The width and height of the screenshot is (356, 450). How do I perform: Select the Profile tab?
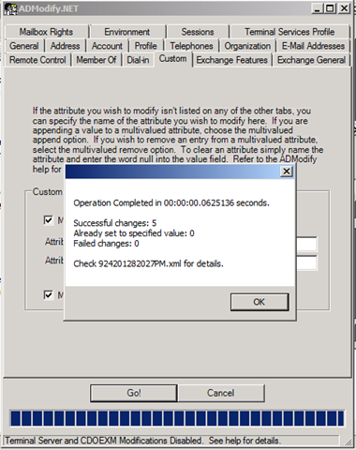145,46
